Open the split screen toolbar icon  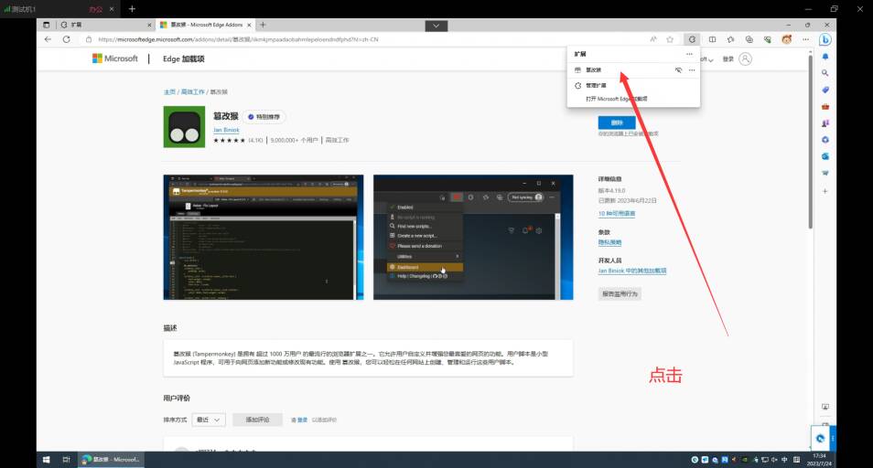712,39
